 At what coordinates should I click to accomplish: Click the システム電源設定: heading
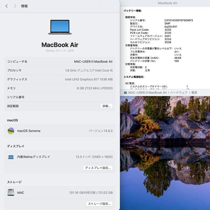click(134, 77)
